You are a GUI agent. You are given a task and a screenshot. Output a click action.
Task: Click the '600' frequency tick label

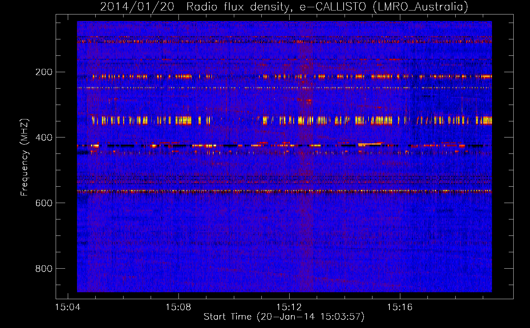click(44, 203)
